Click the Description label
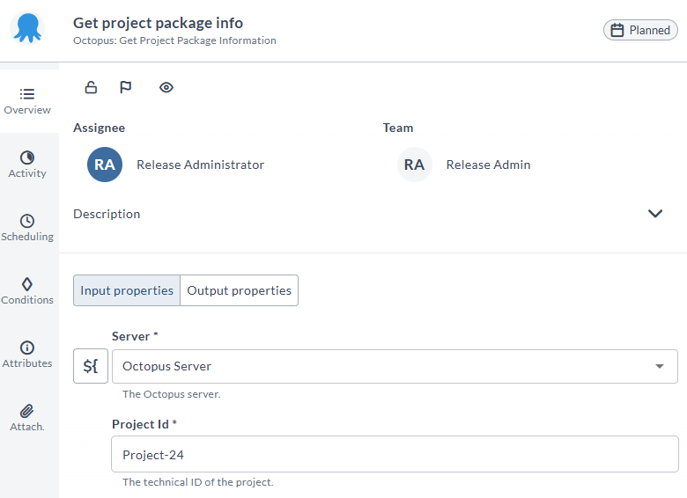The image size is (687, 498). tap(107, 214)
